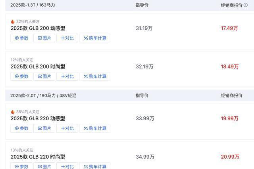Screen dimensions: 254x169
Task: Add GLB 220 动感型 to 对比
Action: [x=67, y=128]
